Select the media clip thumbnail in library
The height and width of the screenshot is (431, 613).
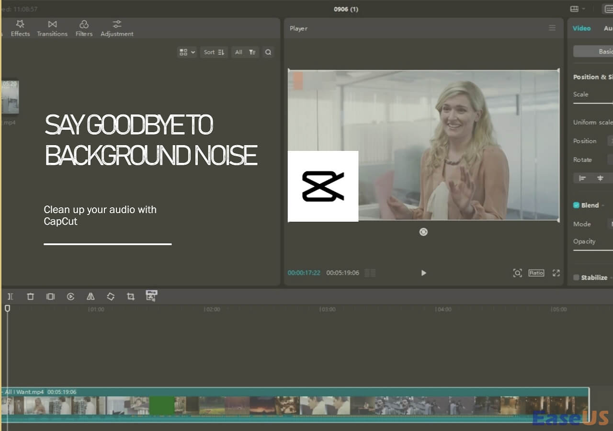(x=10, y=97)
